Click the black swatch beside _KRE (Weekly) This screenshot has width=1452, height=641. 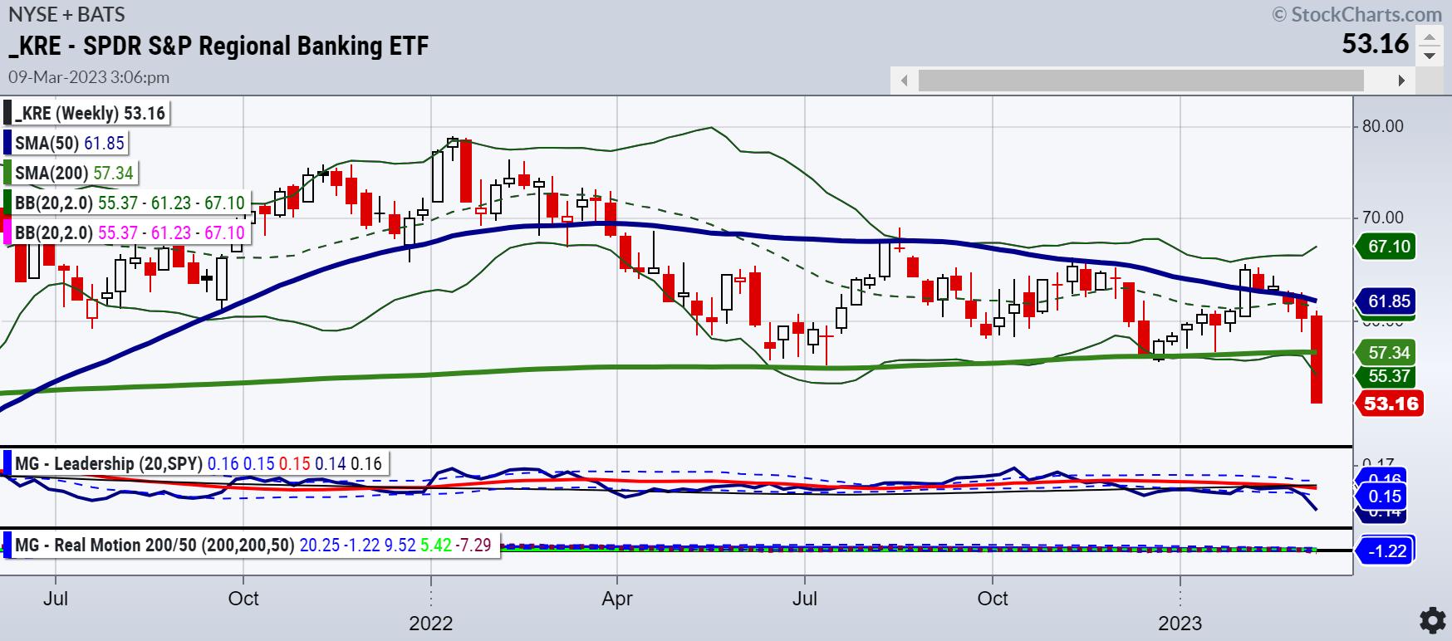(x=7, y=113)
